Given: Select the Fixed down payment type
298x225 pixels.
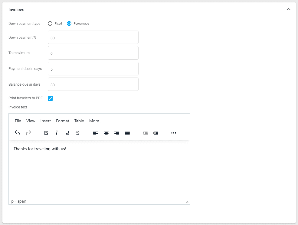Looking at the screenshot, I should pos(50,24).
